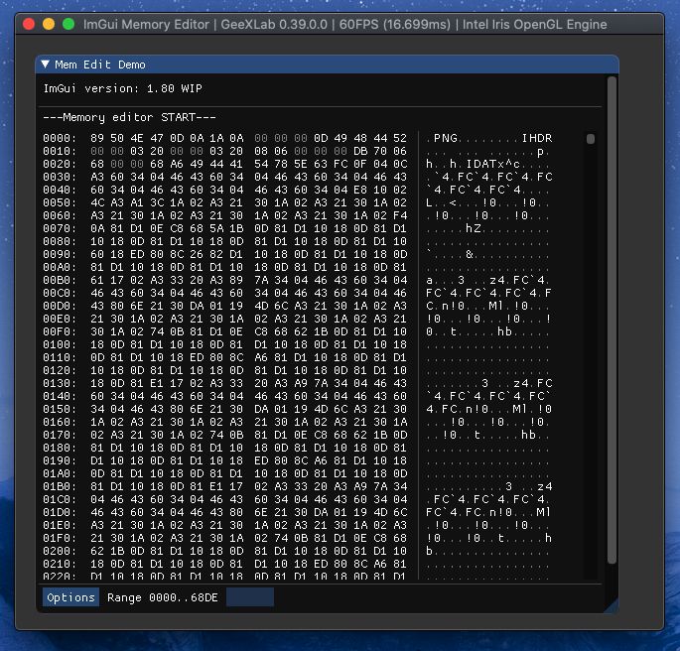Screen dimensions: 680x651
Task: Click byte 61 in row 00B0
Action: pos(97,280)
